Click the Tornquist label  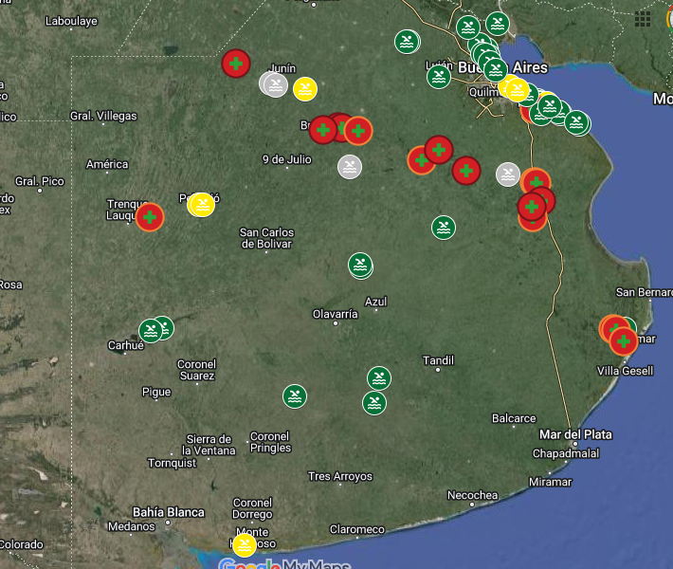tap(173, 463)
